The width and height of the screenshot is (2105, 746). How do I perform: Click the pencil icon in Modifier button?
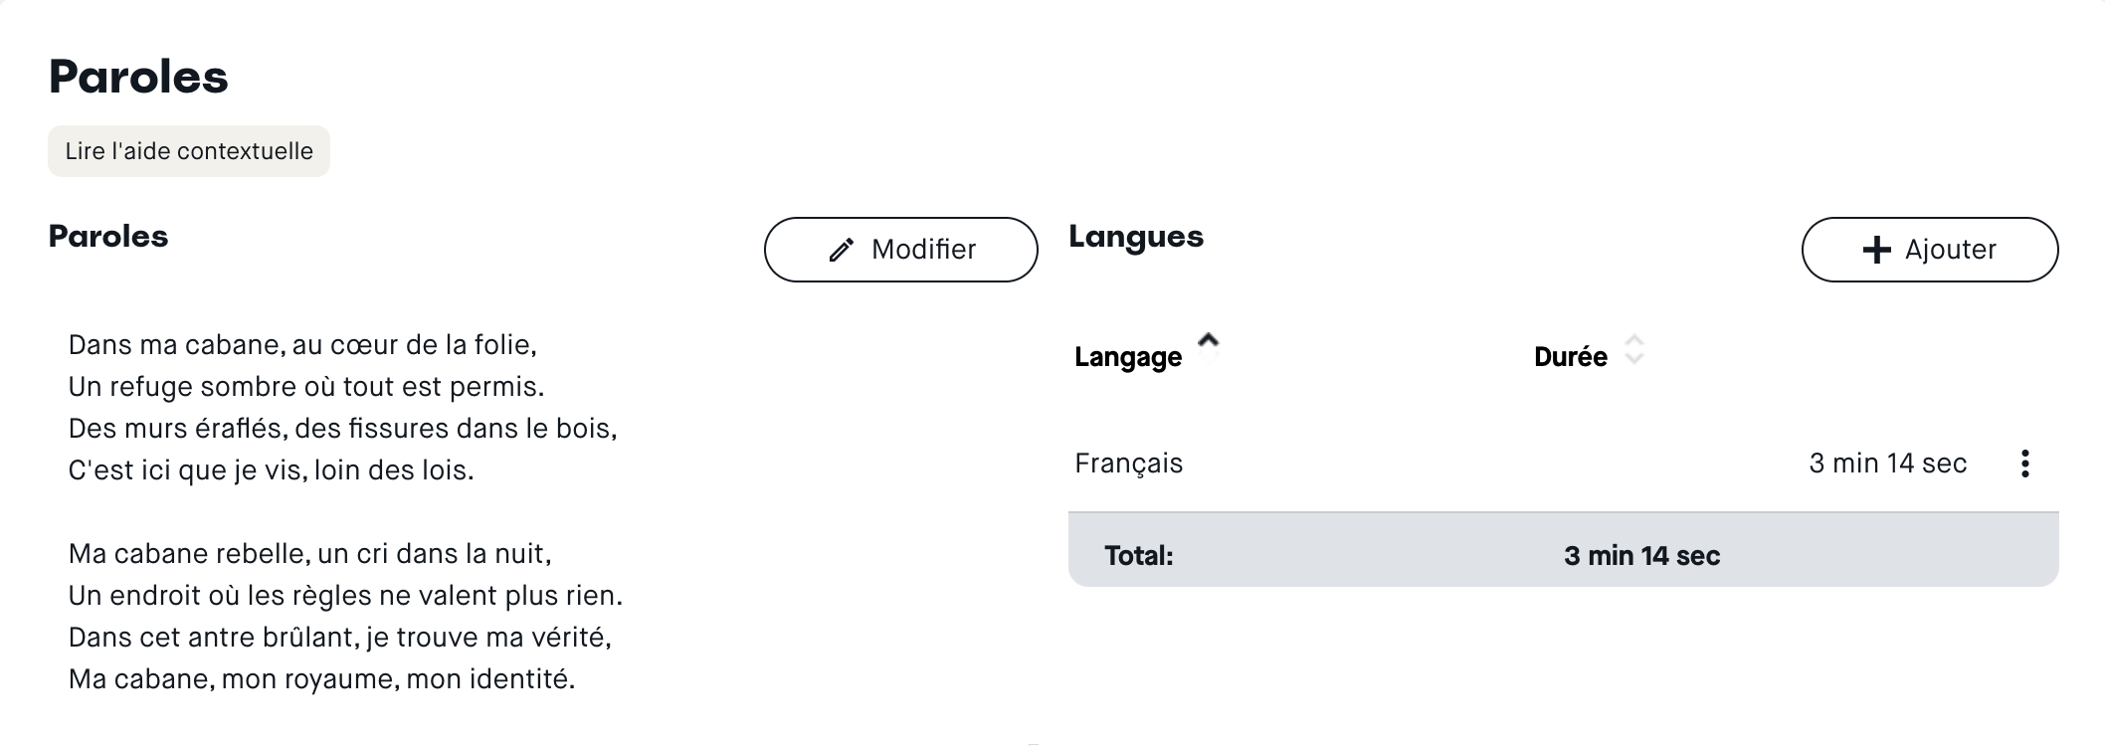click(842, 250)
